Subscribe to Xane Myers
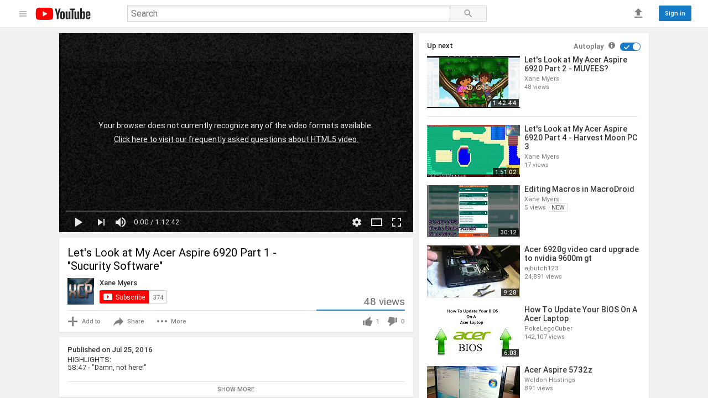This screenshot has width=708, height=398. pos(124,297)
